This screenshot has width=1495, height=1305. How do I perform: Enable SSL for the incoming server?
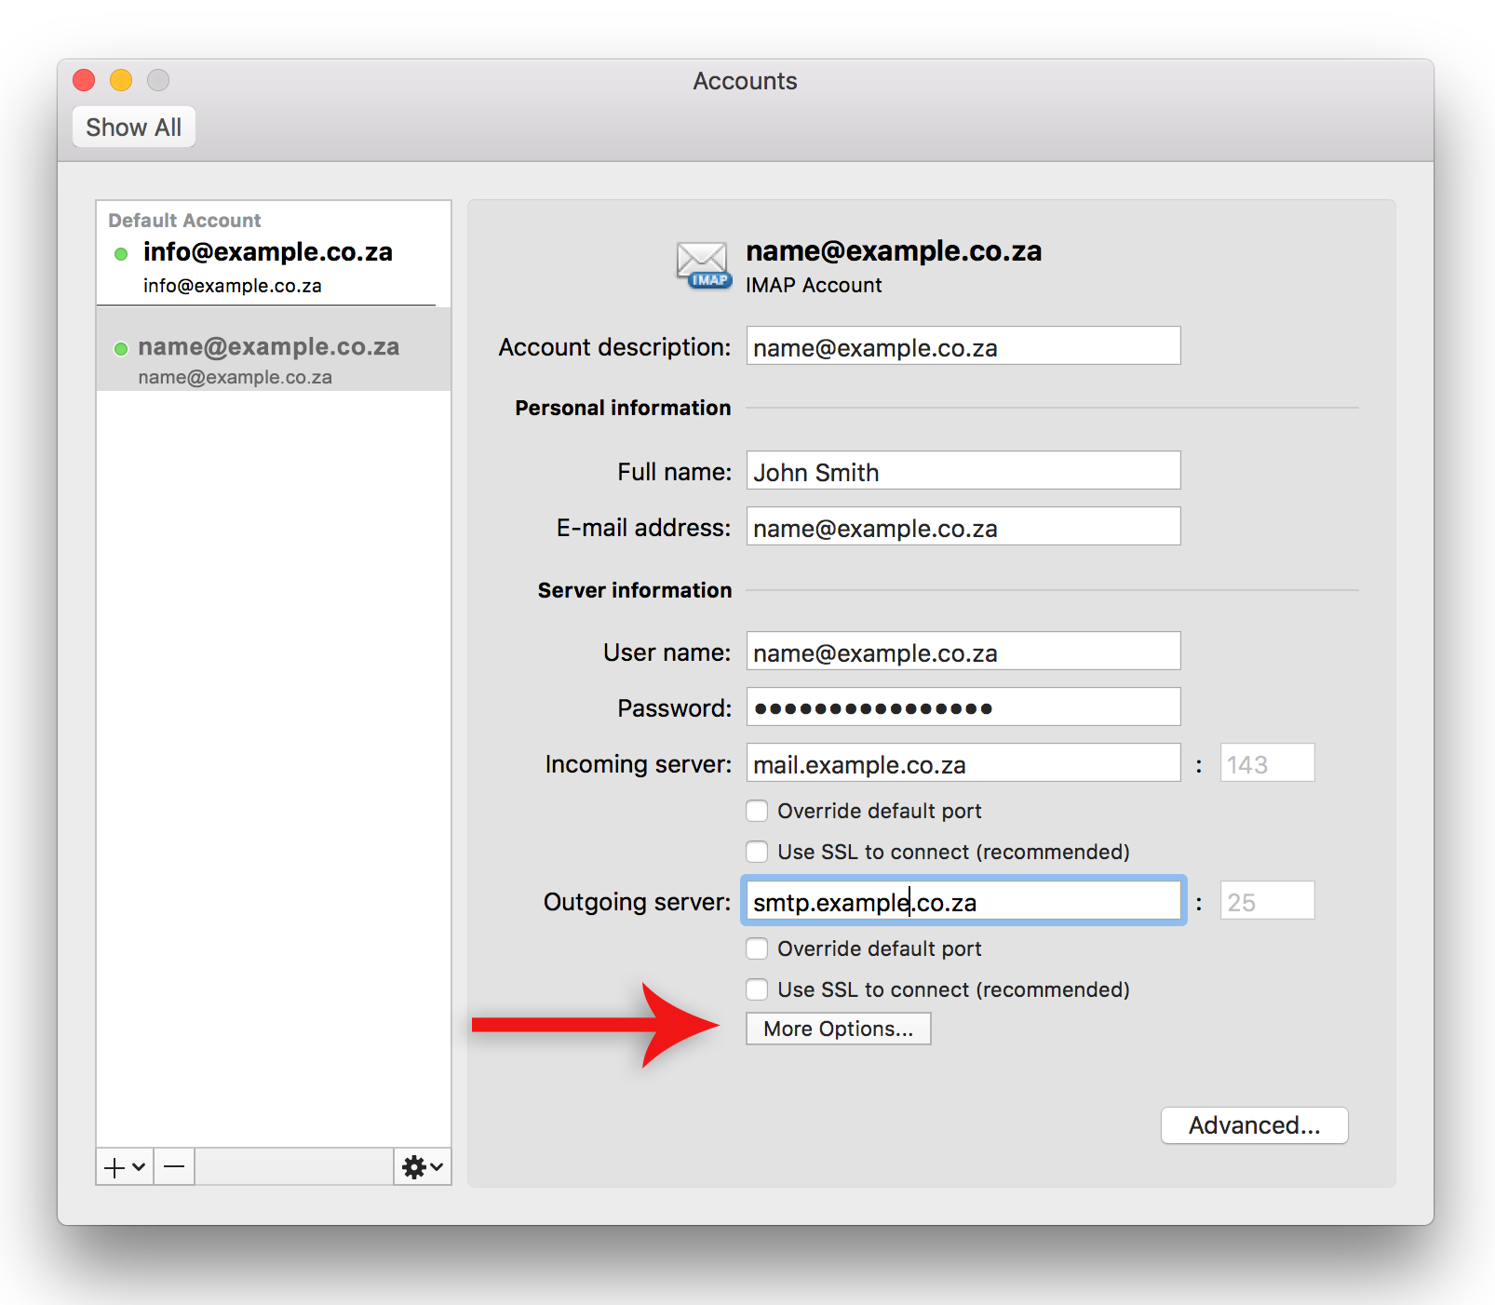point(757,852)
